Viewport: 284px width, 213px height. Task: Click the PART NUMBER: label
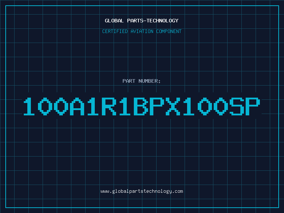click(x=142, y=81)
